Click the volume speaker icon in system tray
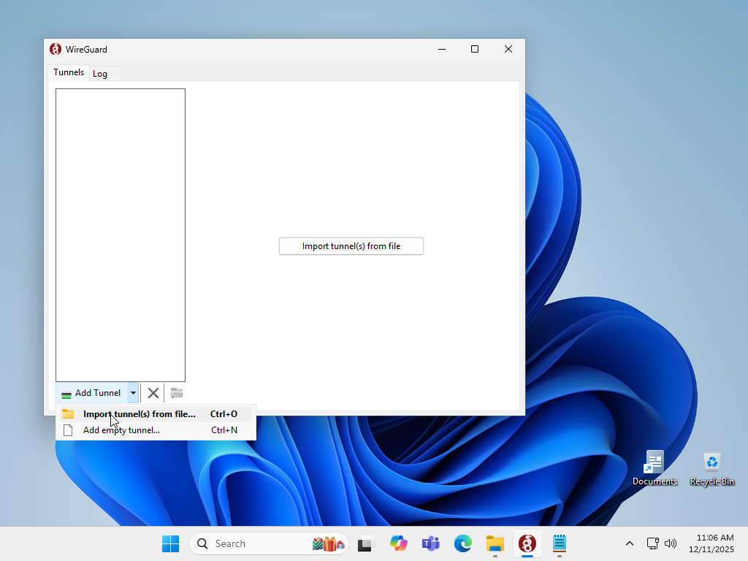This screenshot has height=561, width=748. [x=670, y=543]
